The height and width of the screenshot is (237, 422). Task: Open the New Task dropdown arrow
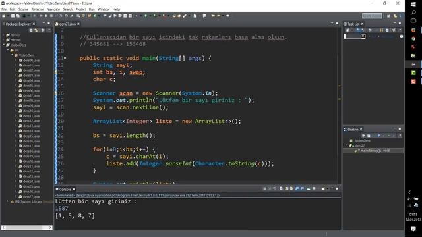coord(352,30)
